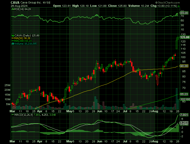Click the candlestick icon beside CAVA (Daily)
190x144 pixels.
coord(13,36)
